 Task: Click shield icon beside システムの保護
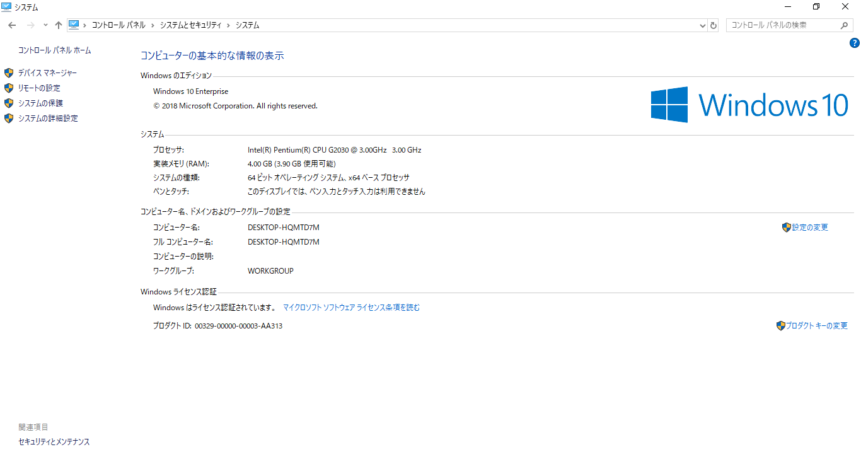9,103
